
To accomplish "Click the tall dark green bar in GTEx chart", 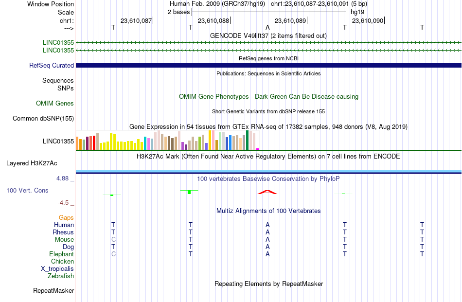I will point(247,140).
